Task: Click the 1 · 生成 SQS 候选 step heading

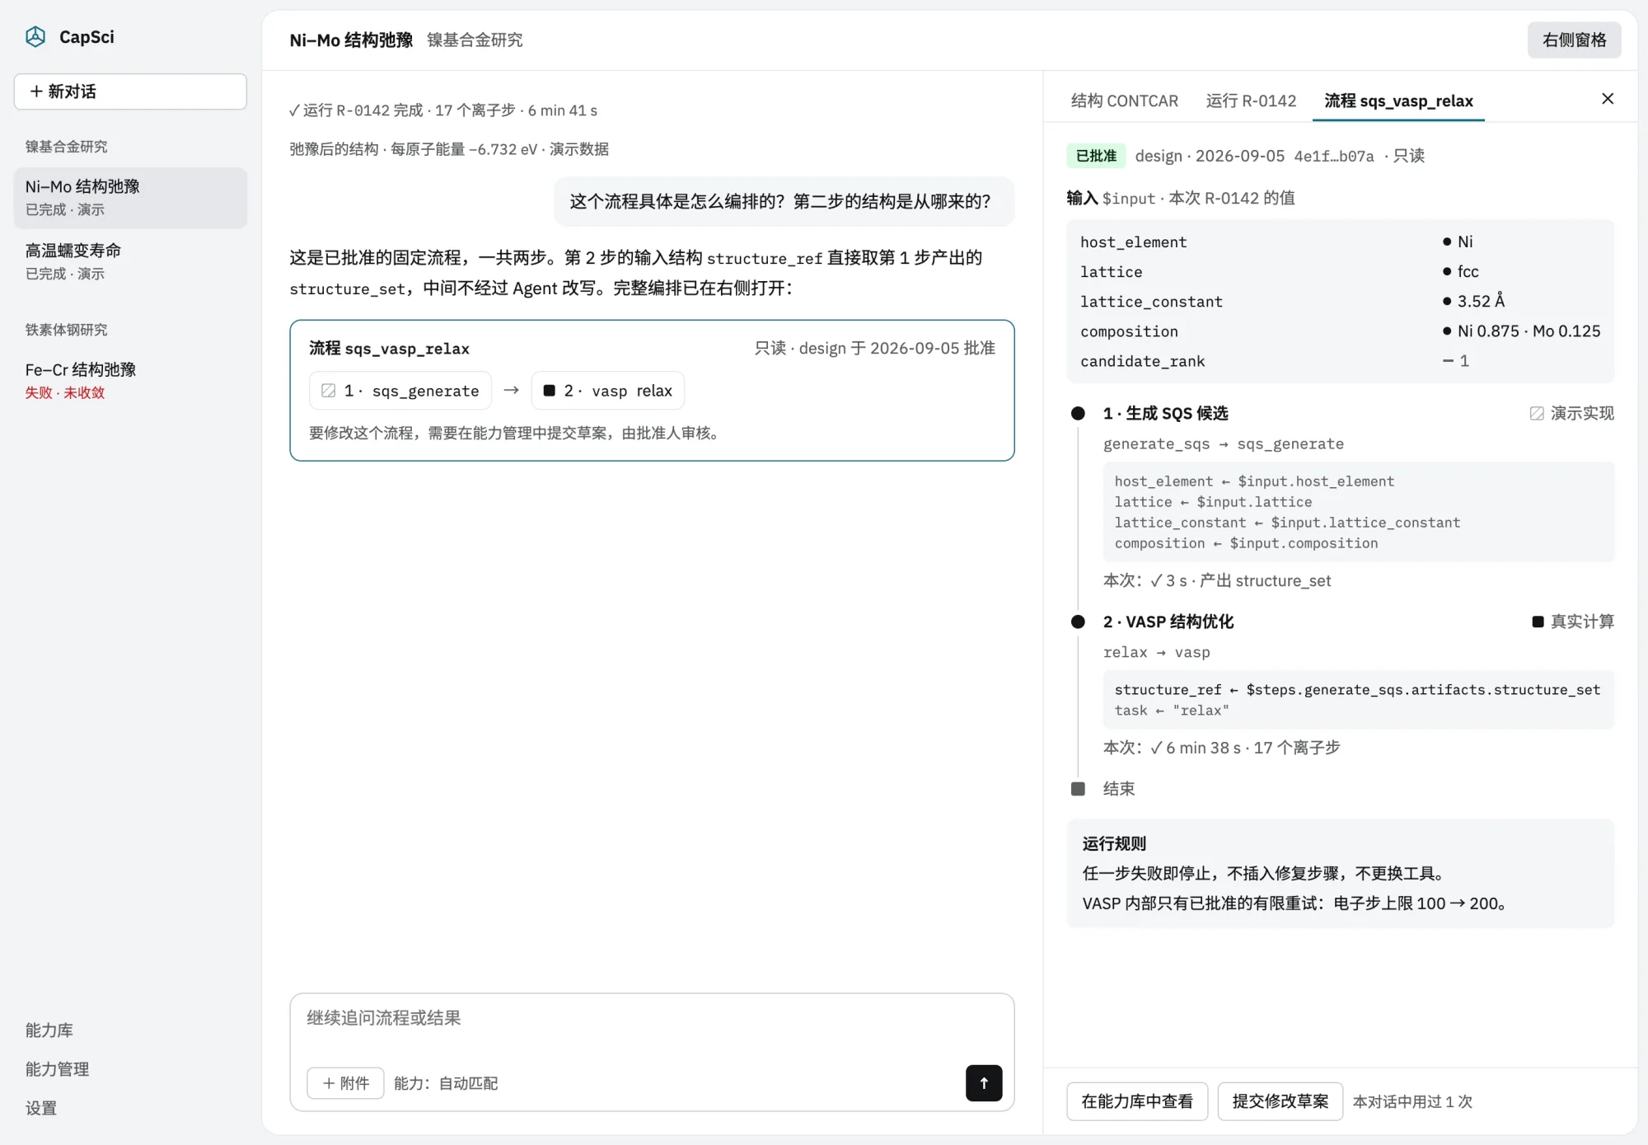Action: pyautogui.click(x=1165, y=413)
